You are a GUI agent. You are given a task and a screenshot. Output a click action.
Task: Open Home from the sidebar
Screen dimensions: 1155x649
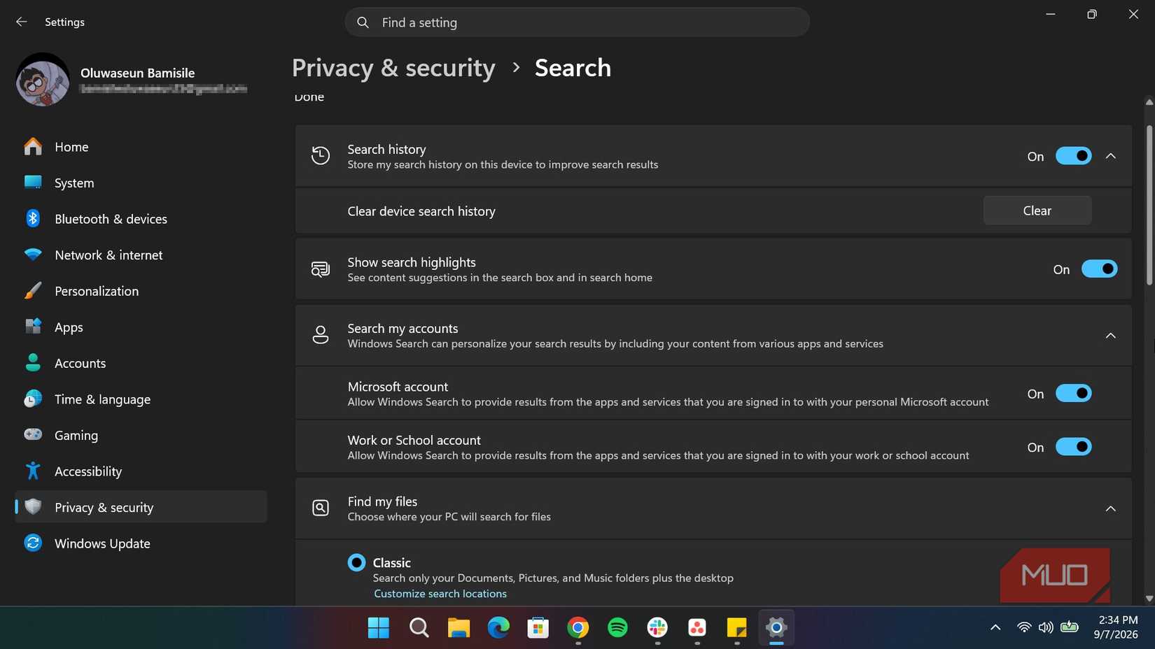click(141, 147)
